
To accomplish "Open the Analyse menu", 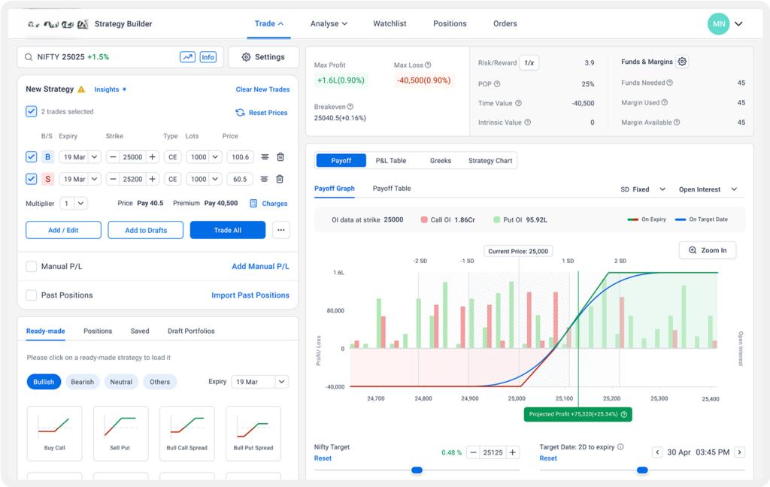I will coord(329,23).
